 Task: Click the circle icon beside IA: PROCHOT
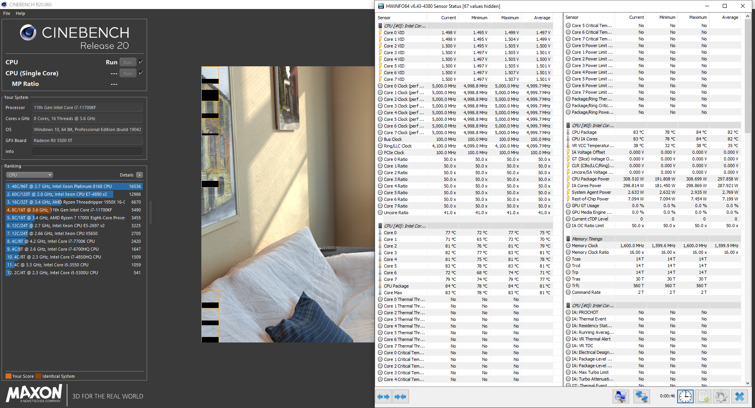[568, 312]
